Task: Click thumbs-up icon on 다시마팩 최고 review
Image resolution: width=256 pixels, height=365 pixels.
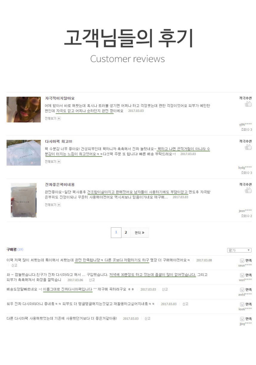Action: pos(248,147)
